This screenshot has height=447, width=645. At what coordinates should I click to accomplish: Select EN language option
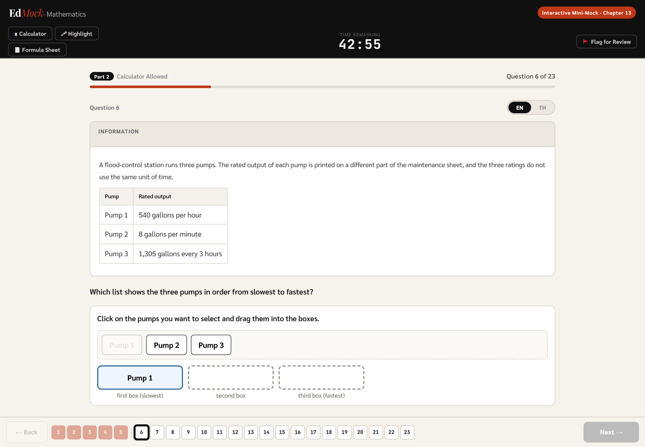point(519,107)
